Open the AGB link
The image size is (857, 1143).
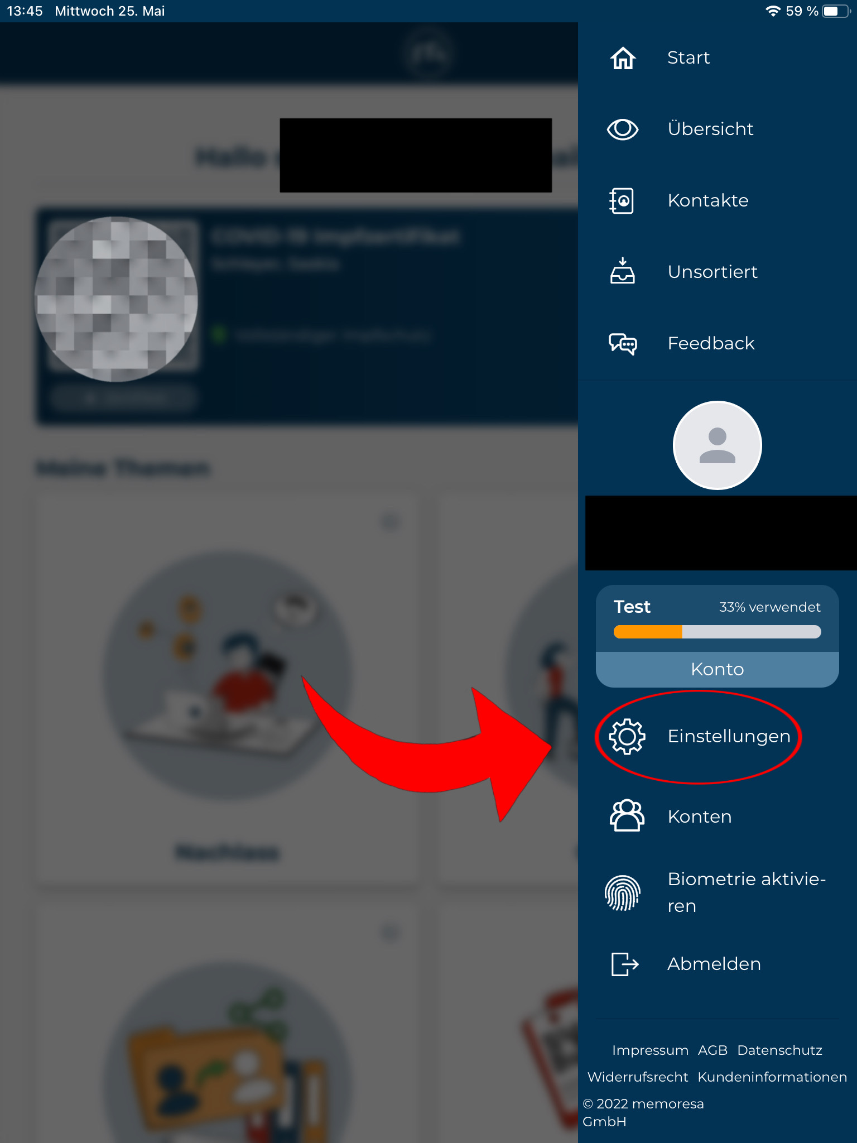712,1050
